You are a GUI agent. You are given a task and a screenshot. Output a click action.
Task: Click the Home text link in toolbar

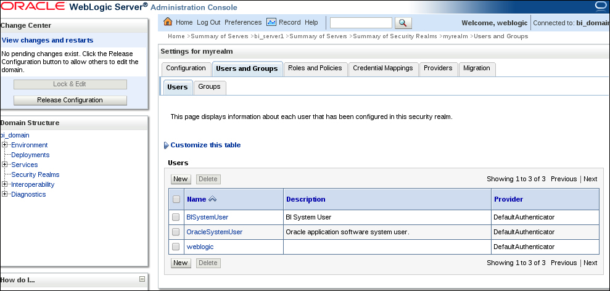184,23
